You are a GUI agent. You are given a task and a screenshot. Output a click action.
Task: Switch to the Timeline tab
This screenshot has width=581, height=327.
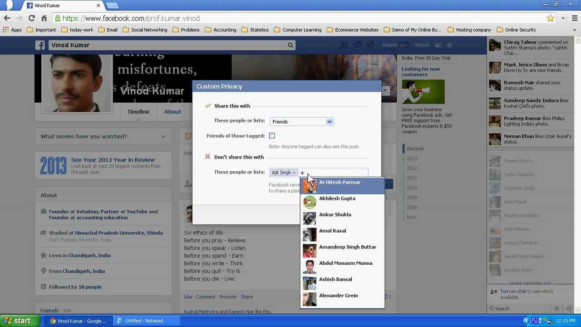pyautogui.click(x=138, y=112)
